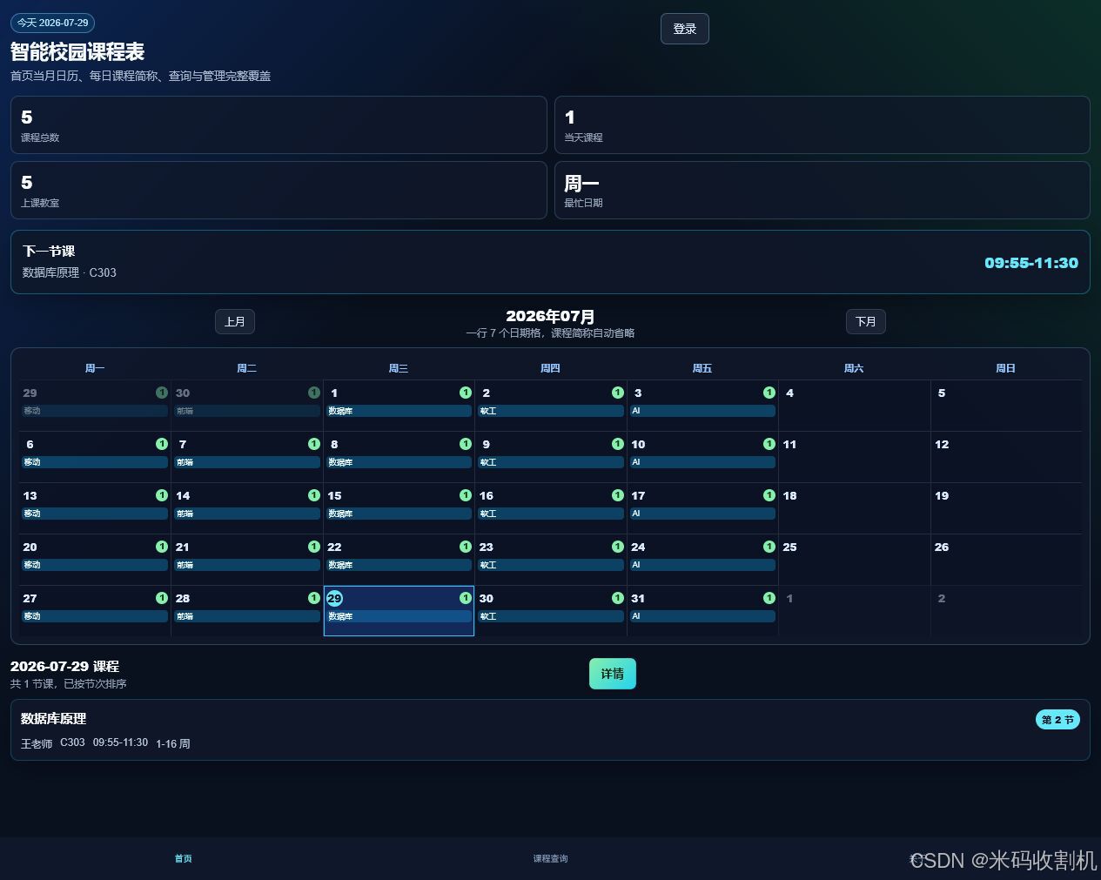
Task: Click the 第 2 节 period badge
Action: (1057, 720)
